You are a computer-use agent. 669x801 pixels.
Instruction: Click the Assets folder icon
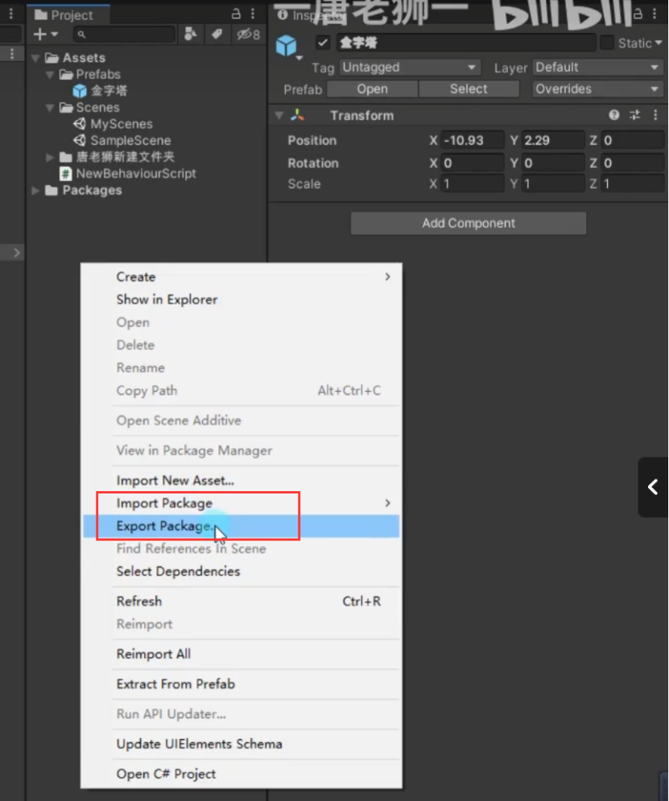pyautogui.click(x=52, y=58)
